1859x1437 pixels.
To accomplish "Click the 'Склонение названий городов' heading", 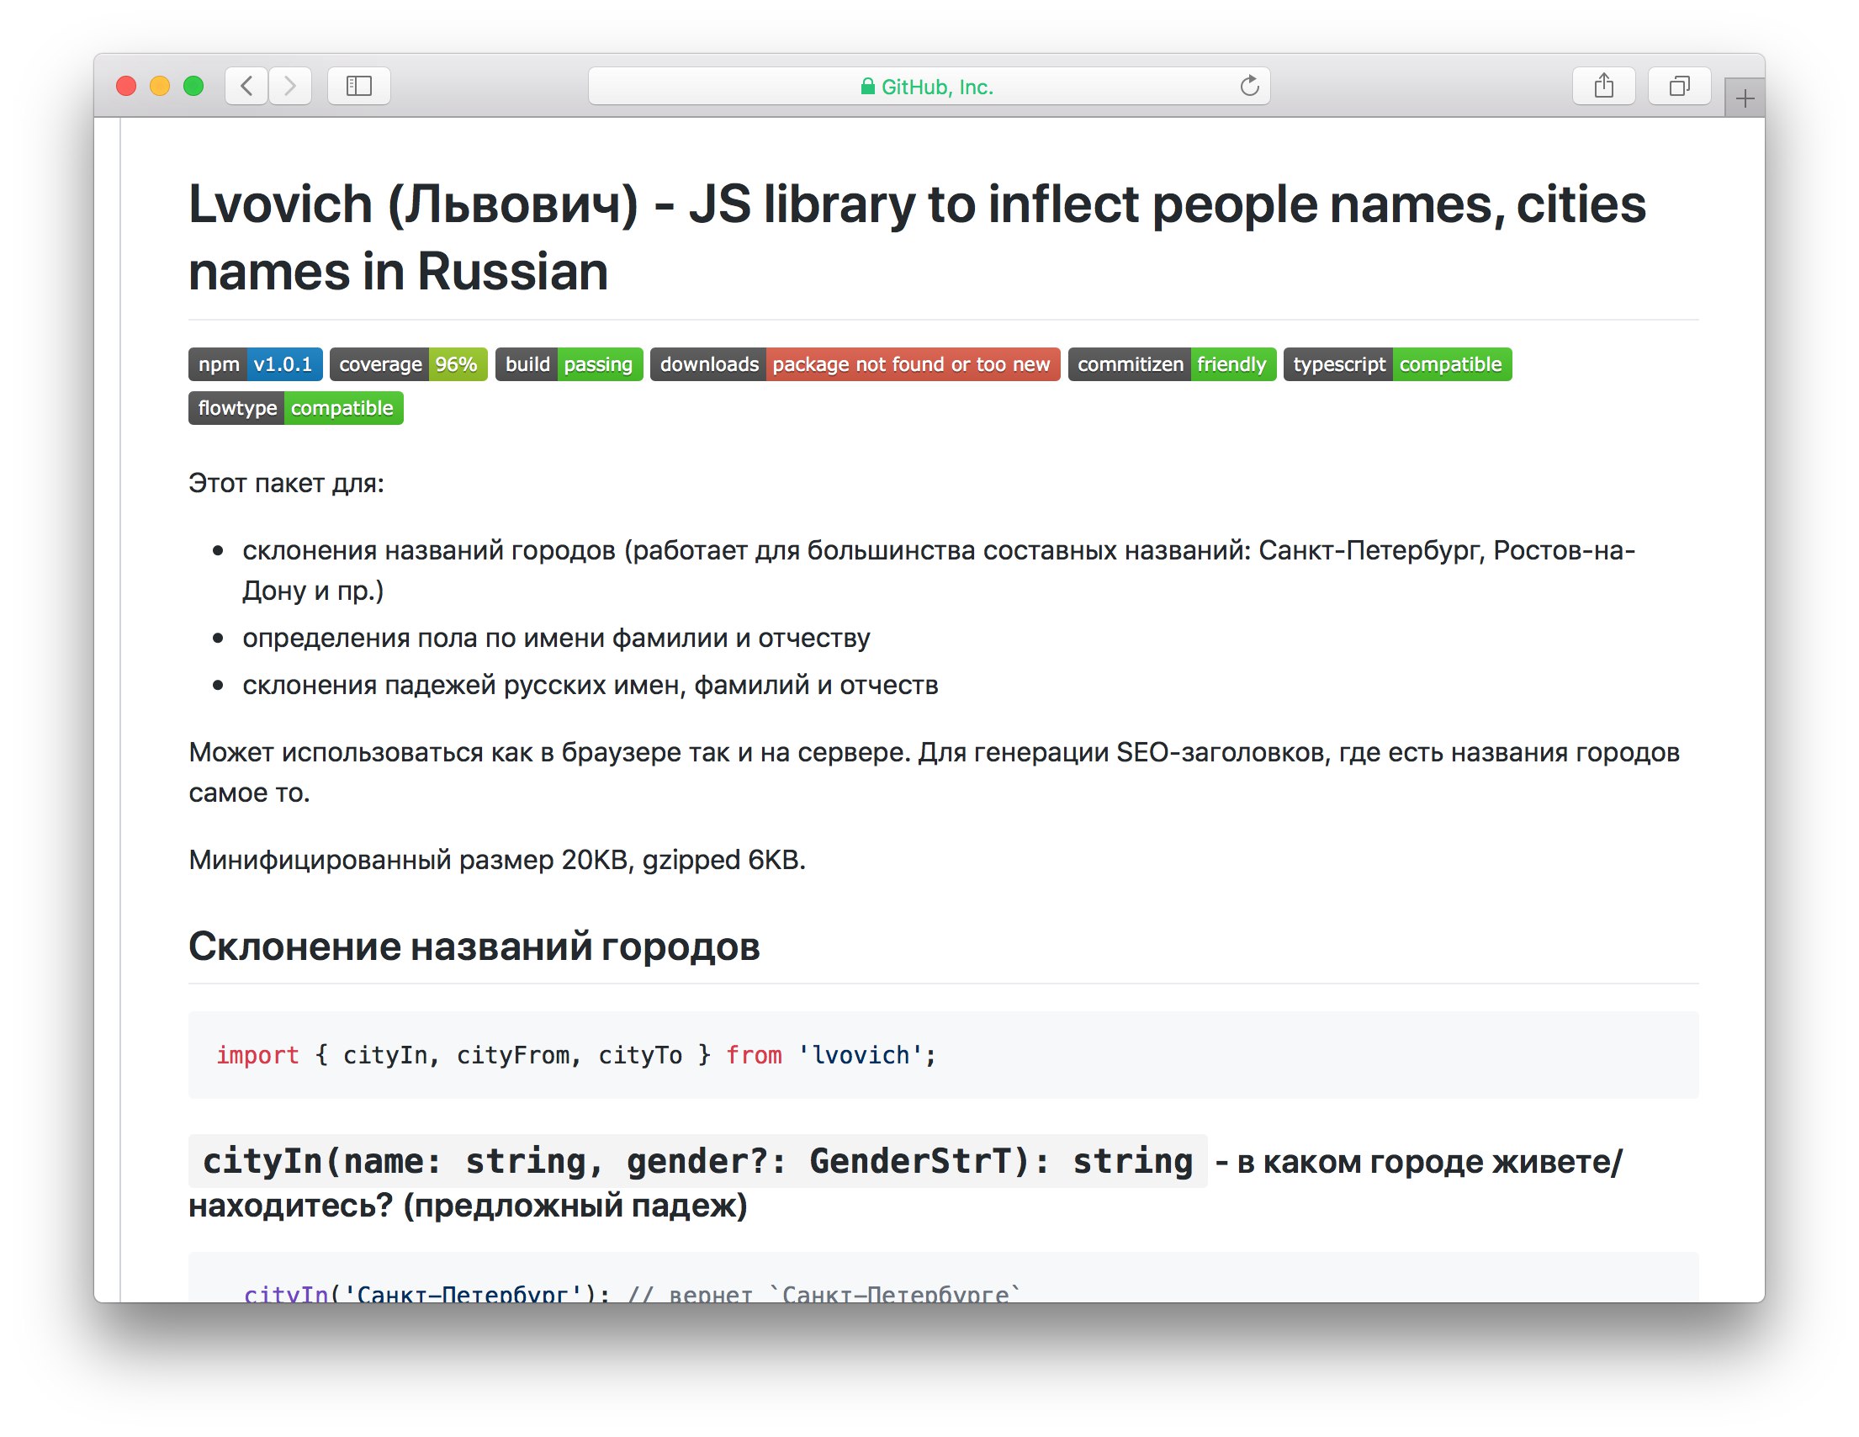I will [x=474, y=947].
